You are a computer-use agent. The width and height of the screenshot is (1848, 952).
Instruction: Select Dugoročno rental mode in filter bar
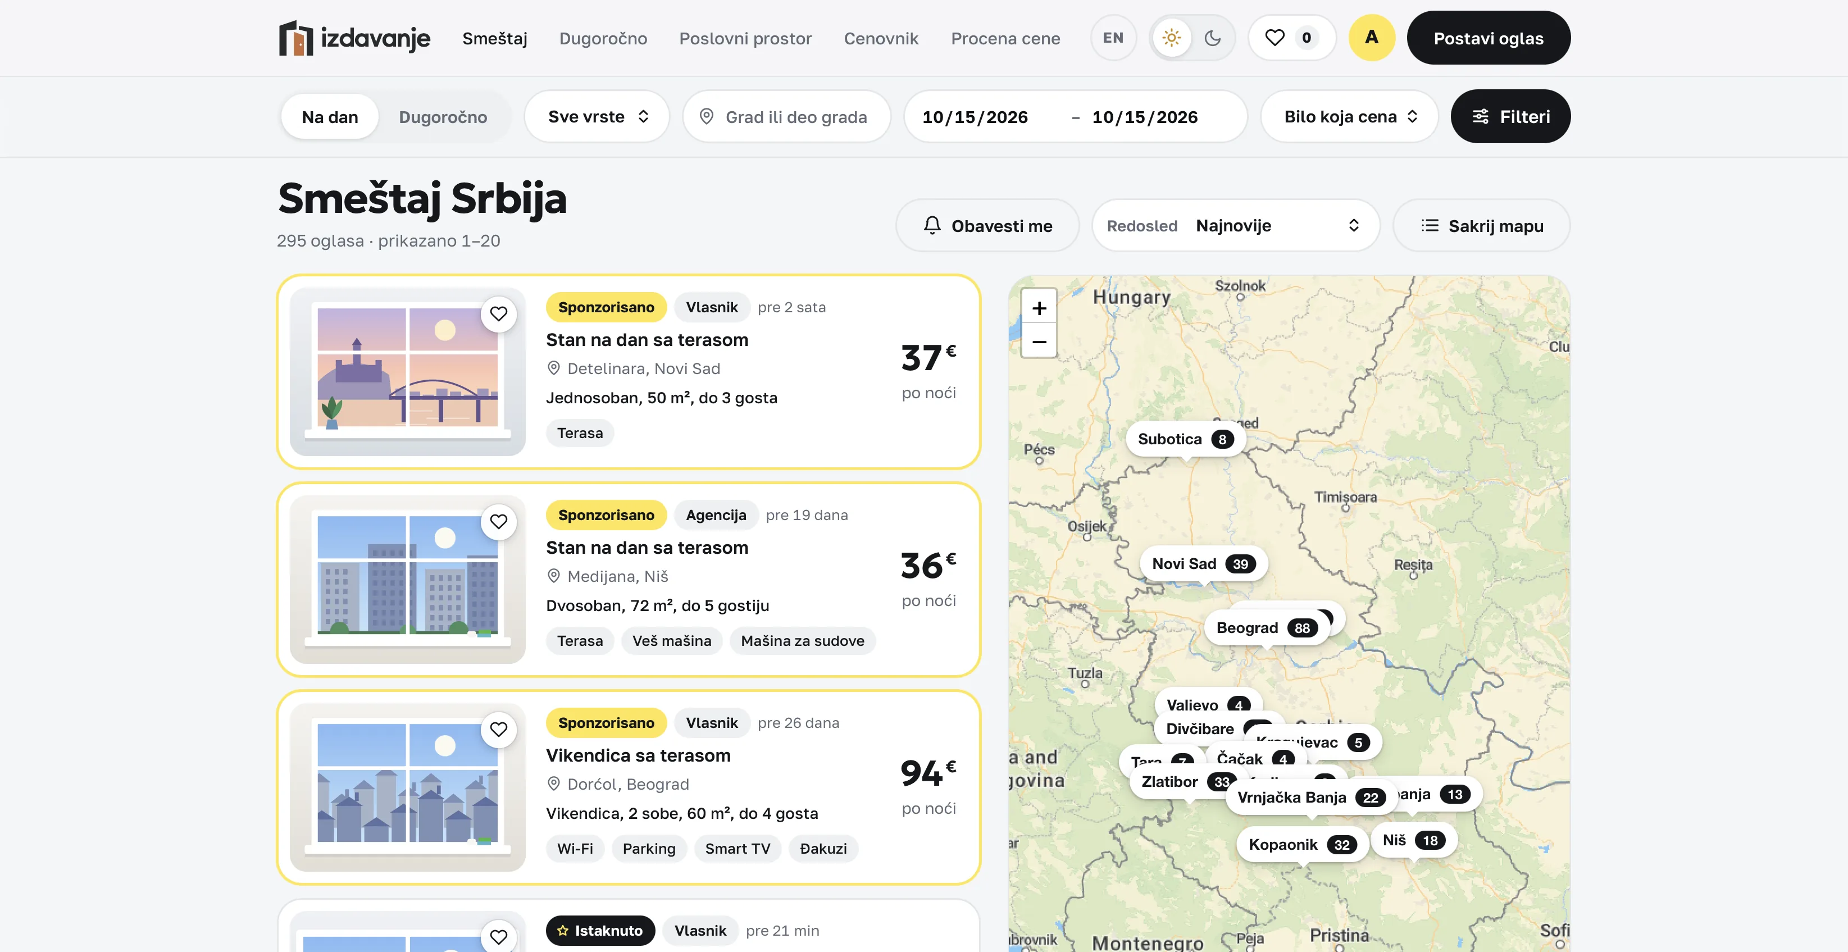[443, 117]
